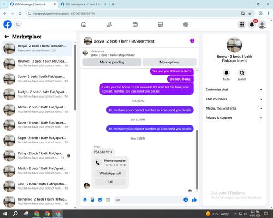Choose a GIF icon
The image size is (273, 218).
pyautogui.click(x=108, y=200)
